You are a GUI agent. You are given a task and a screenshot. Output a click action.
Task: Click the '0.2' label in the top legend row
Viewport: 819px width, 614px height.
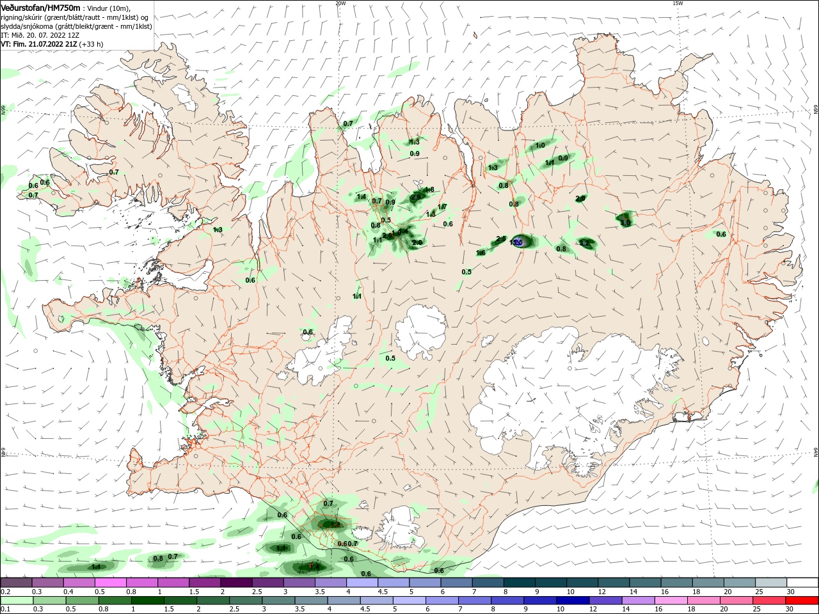pos(5,592)
